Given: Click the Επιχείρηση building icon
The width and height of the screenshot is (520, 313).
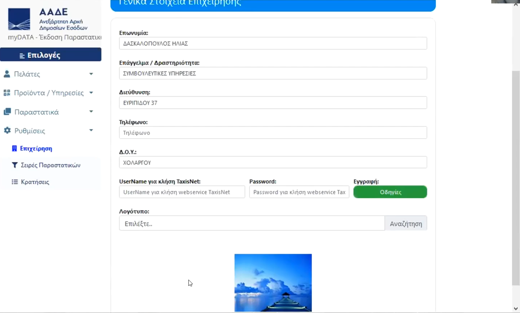Looking at the screenshot, I should coord(14,148).
